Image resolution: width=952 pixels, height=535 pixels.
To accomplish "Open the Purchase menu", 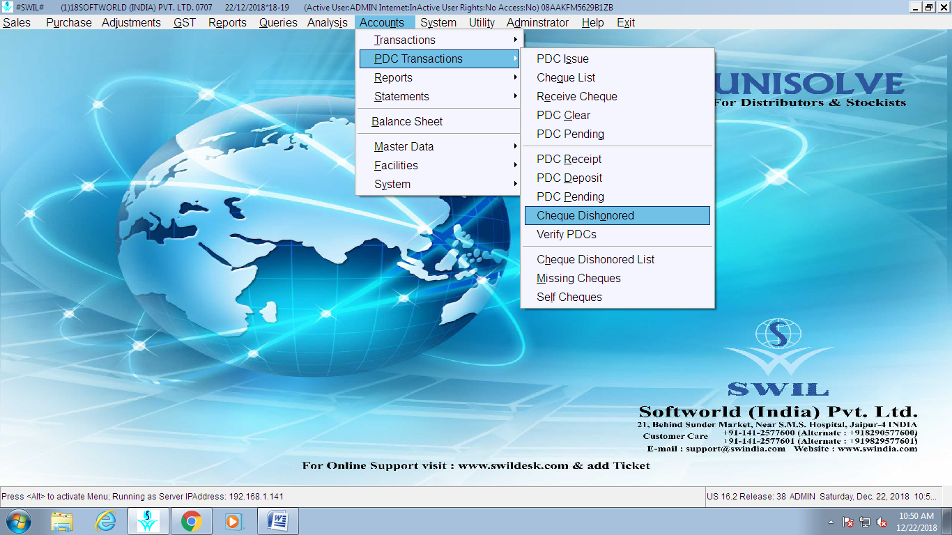I will click(x=69, y=22).
